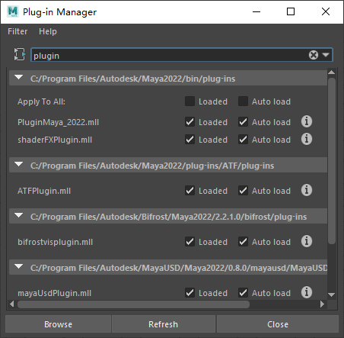Click the Refresh button
The height and width of the screenshot is (338, 344).
click(x=163, y=324)
